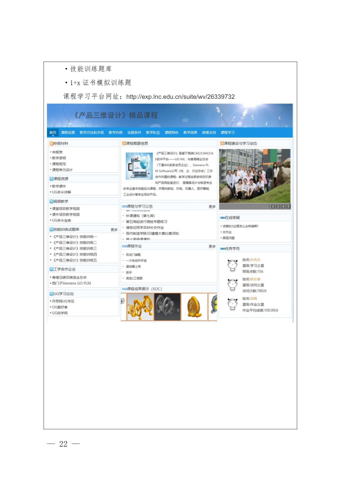
Task: Click the new badge beside 在线答疑
Action: pyautogui.click(x=223, y=218)
